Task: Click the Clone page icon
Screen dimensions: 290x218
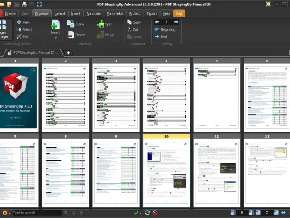Action: click(x=70, y=24)
